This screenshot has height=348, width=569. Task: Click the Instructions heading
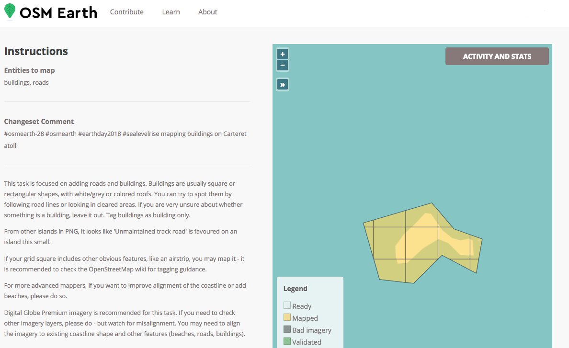pos(36,51)
